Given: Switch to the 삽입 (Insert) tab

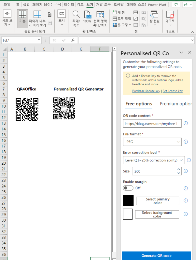Looking at the screenshot, I should (26, 5).
